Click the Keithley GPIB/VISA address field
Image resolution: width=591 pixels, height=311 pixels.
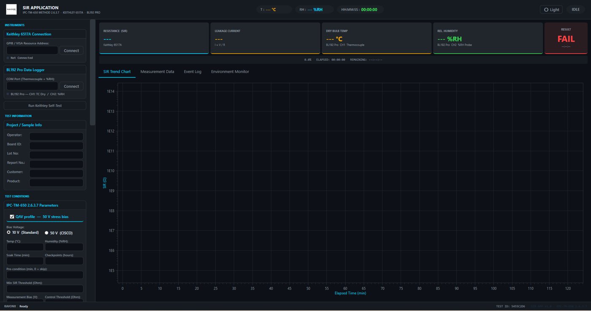click(x=32, y=50)
